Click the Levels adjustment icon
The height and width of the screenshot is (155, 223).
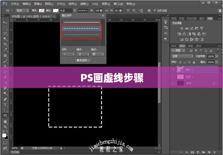[187, 28]
